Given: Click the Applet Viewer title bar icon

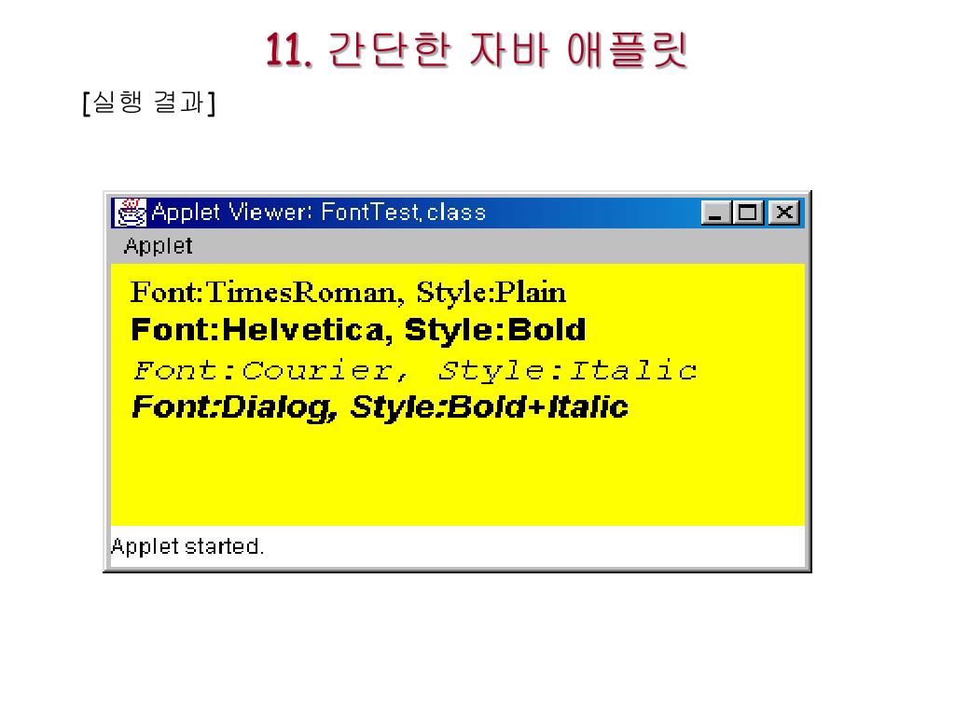Looking at the screenshot, I should 131,213.
